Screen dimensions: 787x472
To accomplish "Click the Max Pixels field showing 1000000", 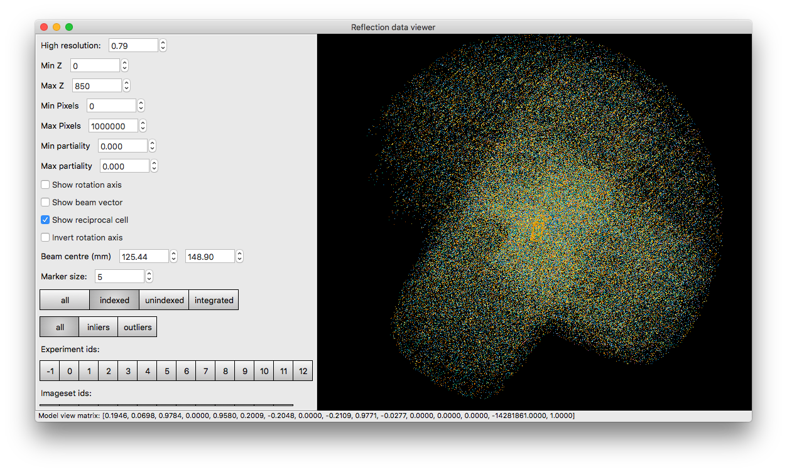I will [113, 126].
